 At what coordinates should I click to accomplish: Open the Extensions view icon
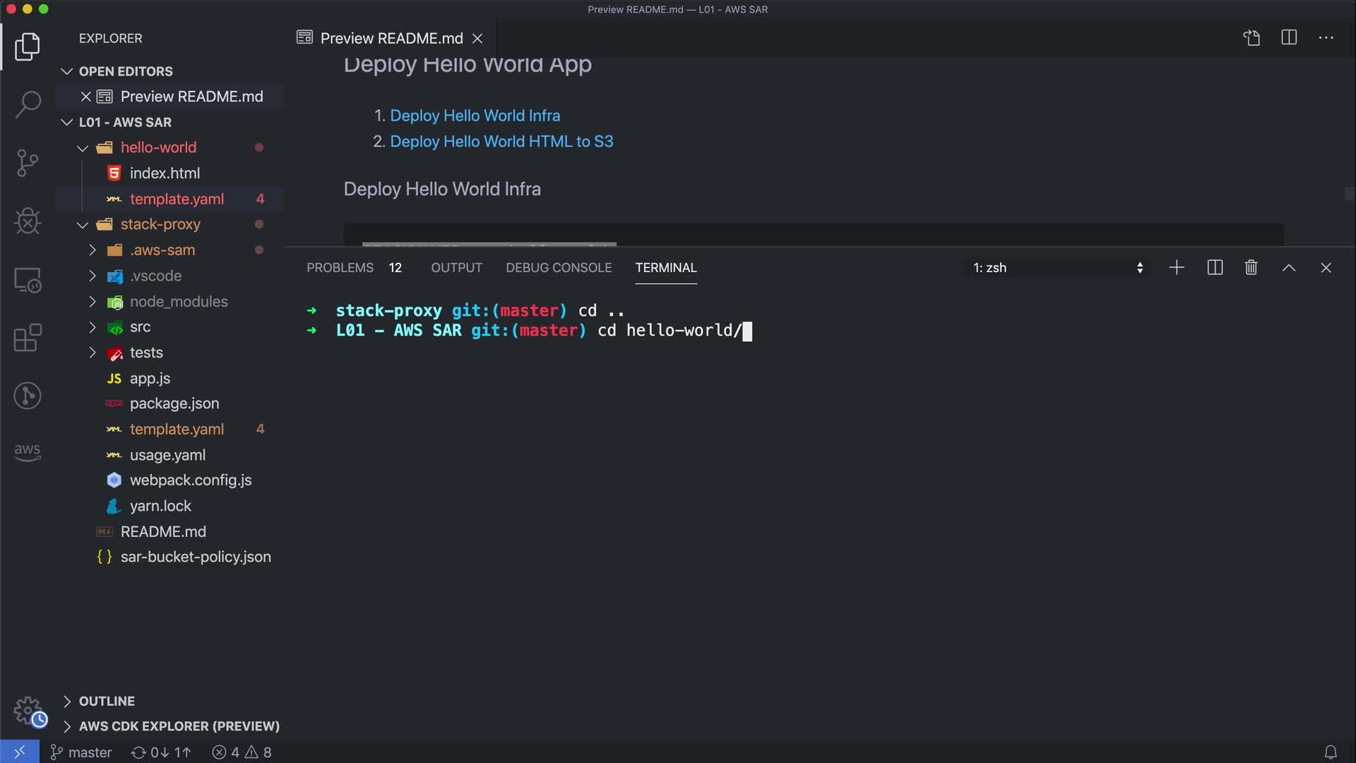[x=28, y=338]
